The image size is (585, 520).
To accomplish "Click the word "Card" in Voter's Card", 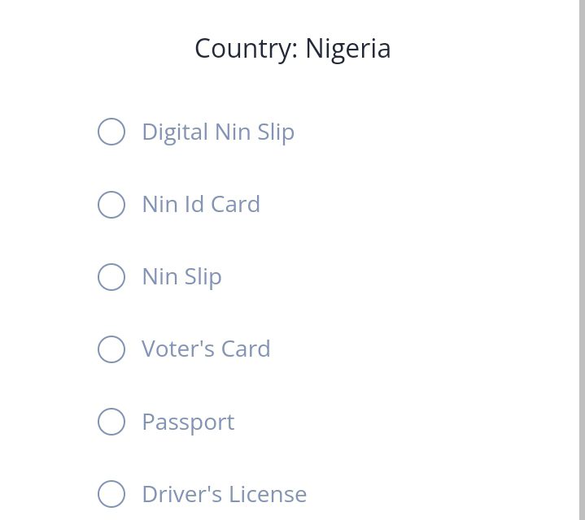I will [246, 349].
